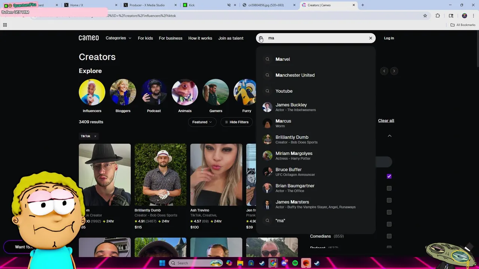Tick the Comedians checkbox
The width and height of the screenshot is (479, 269).
click(x=389, y=236)
